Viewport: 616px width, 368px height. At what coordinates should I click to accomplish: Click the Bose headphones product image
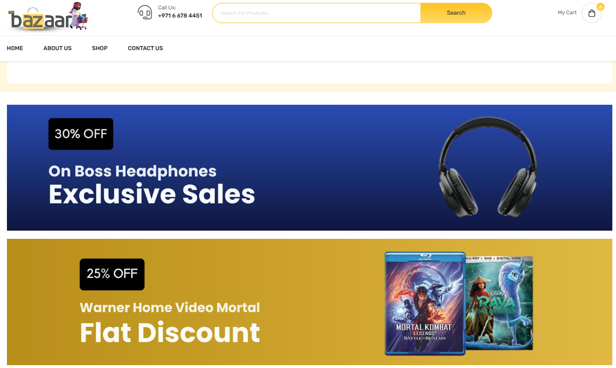488,167
